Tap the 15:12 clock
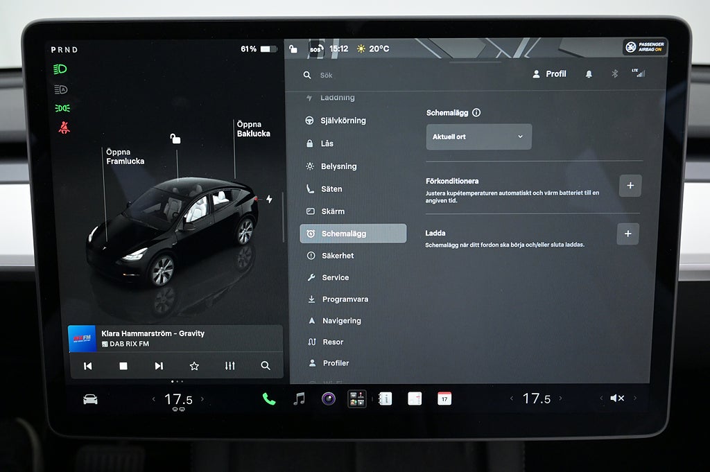 point(338,49)
